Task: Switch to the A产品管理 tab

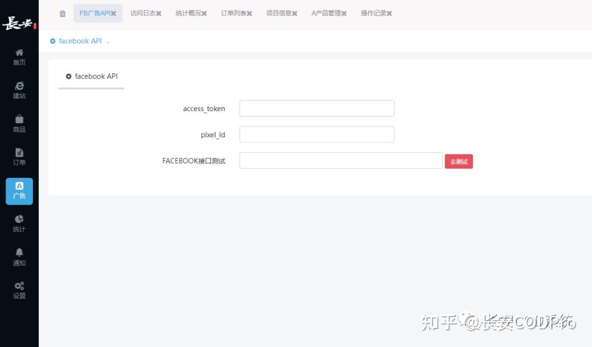Action: tap(326, 13)
